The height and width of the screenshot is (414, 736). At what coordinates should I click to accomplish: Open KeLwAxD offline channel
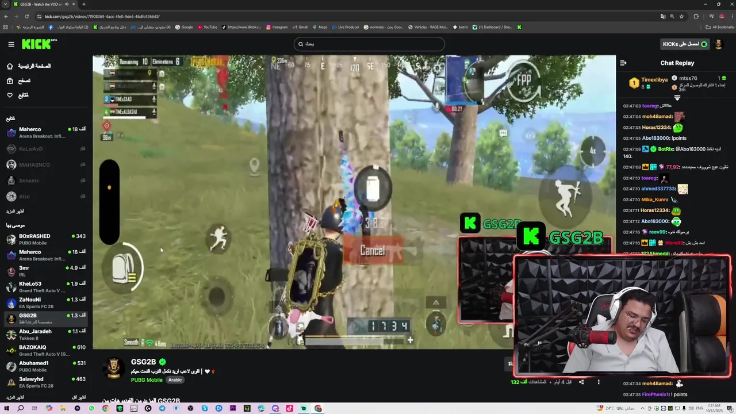[x=46, y=149]
